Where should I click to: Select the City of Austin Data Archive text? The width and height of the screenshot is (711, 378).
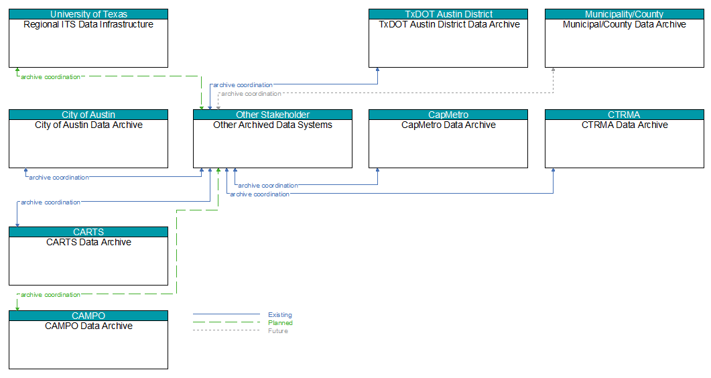[x=88, y=125]
